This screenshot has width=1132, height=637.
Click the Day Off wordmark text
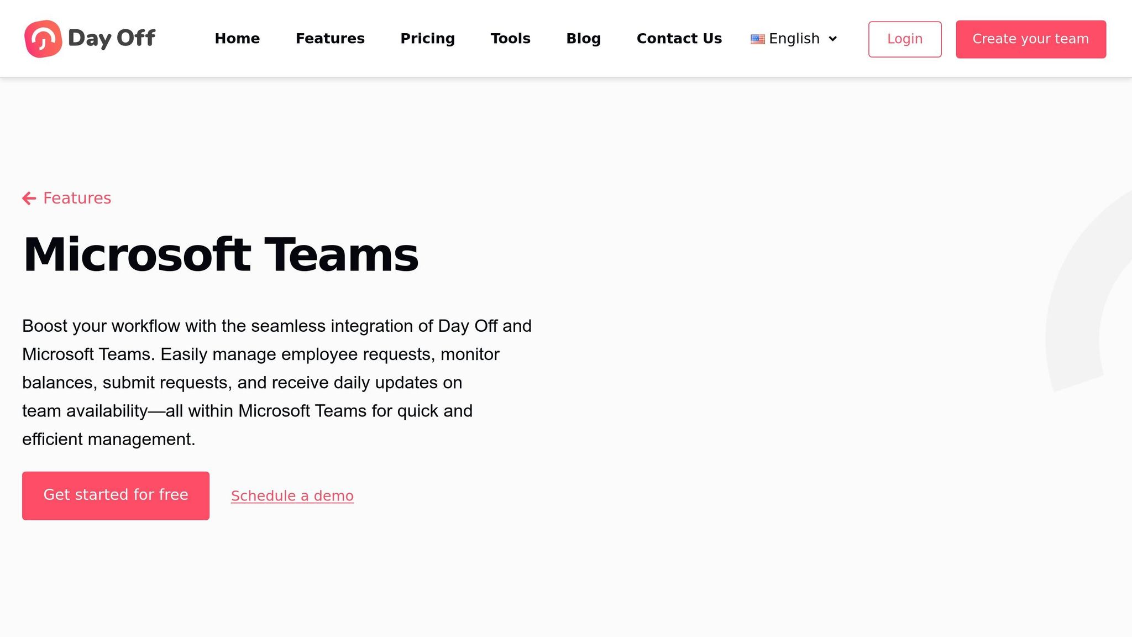111,38
